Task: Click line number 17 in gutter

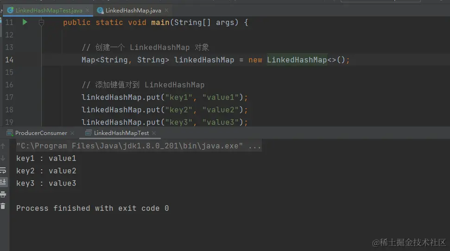Action: [x=9, y=98]
